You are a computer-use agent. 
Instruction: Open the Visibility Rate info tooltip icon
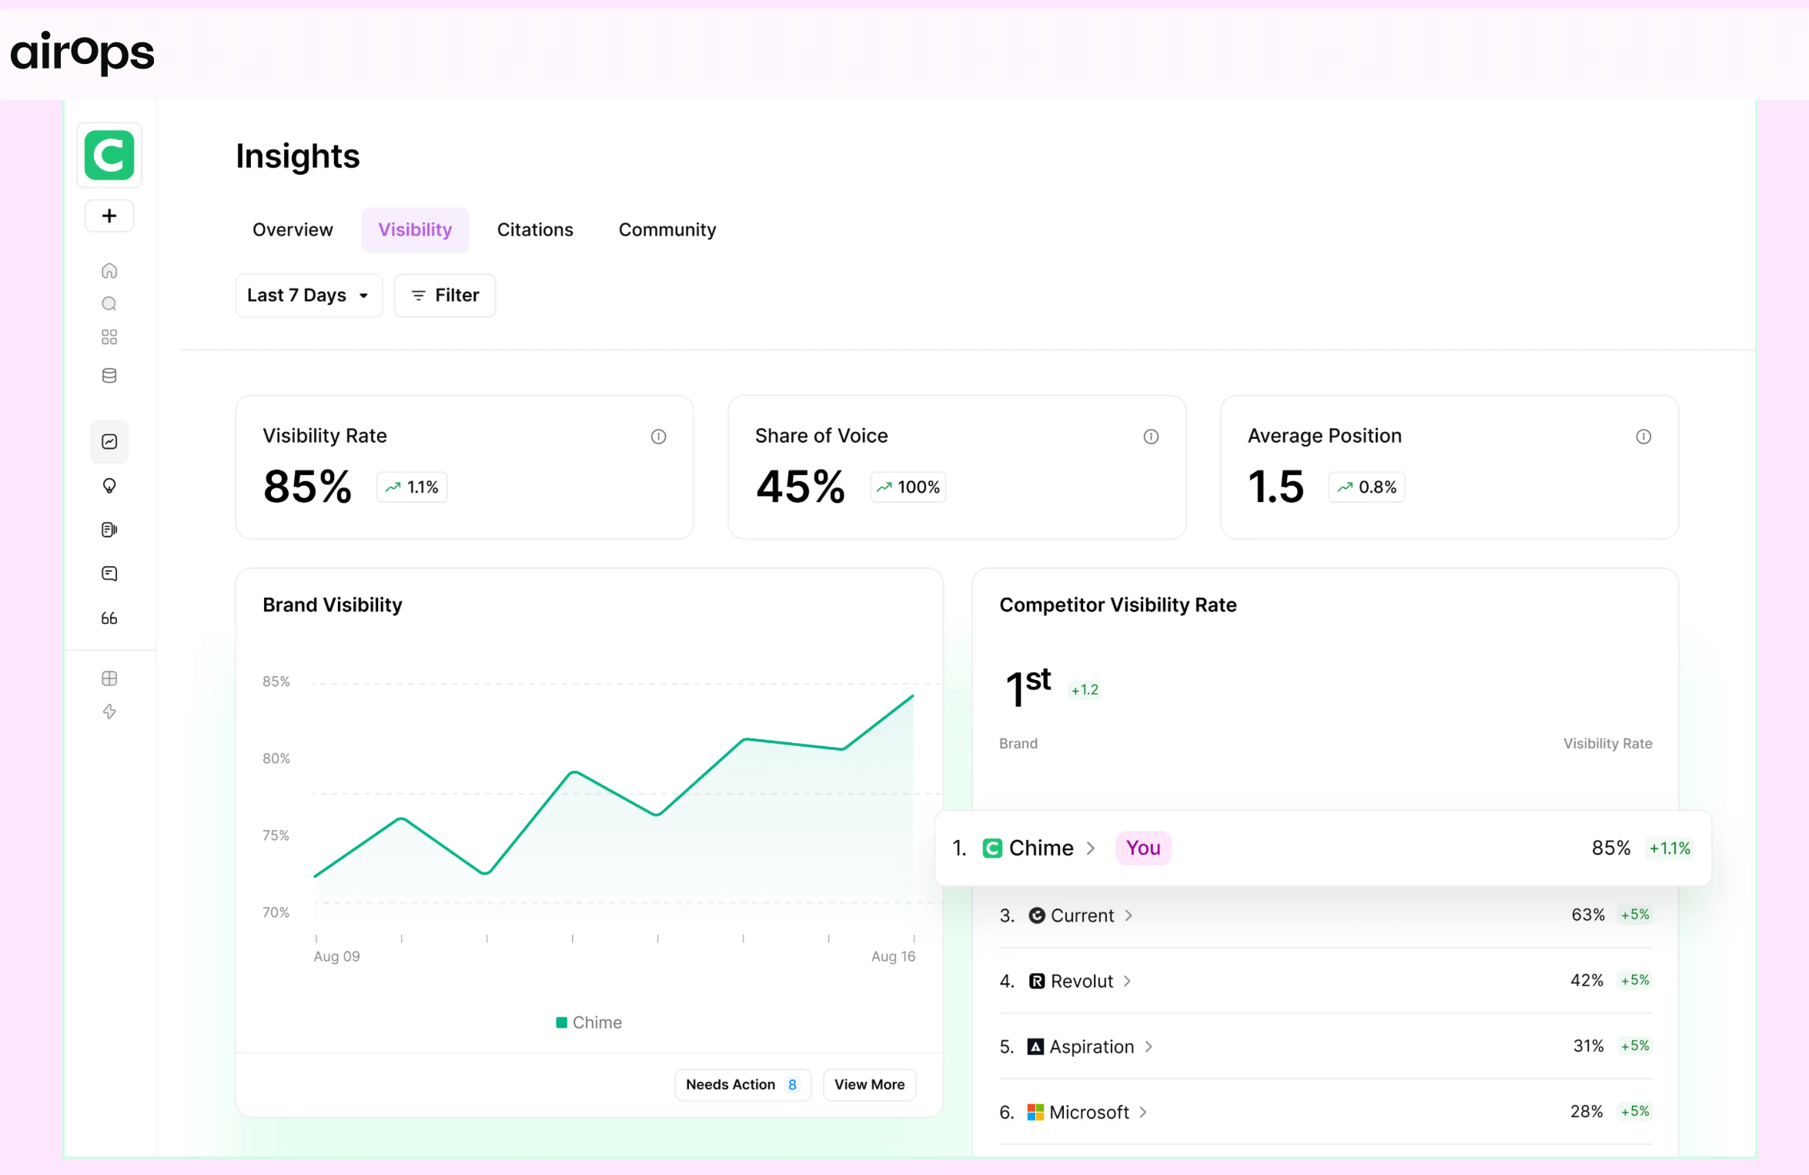click(x=658, y=437)
